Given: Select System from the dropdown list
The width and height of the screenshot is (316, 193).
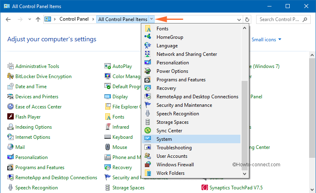Looking at the screenshot, I should tap(164, 139).
